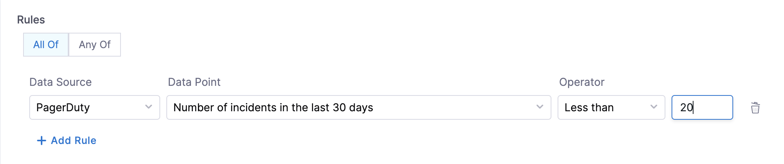Click the Rules section heading

31,20
